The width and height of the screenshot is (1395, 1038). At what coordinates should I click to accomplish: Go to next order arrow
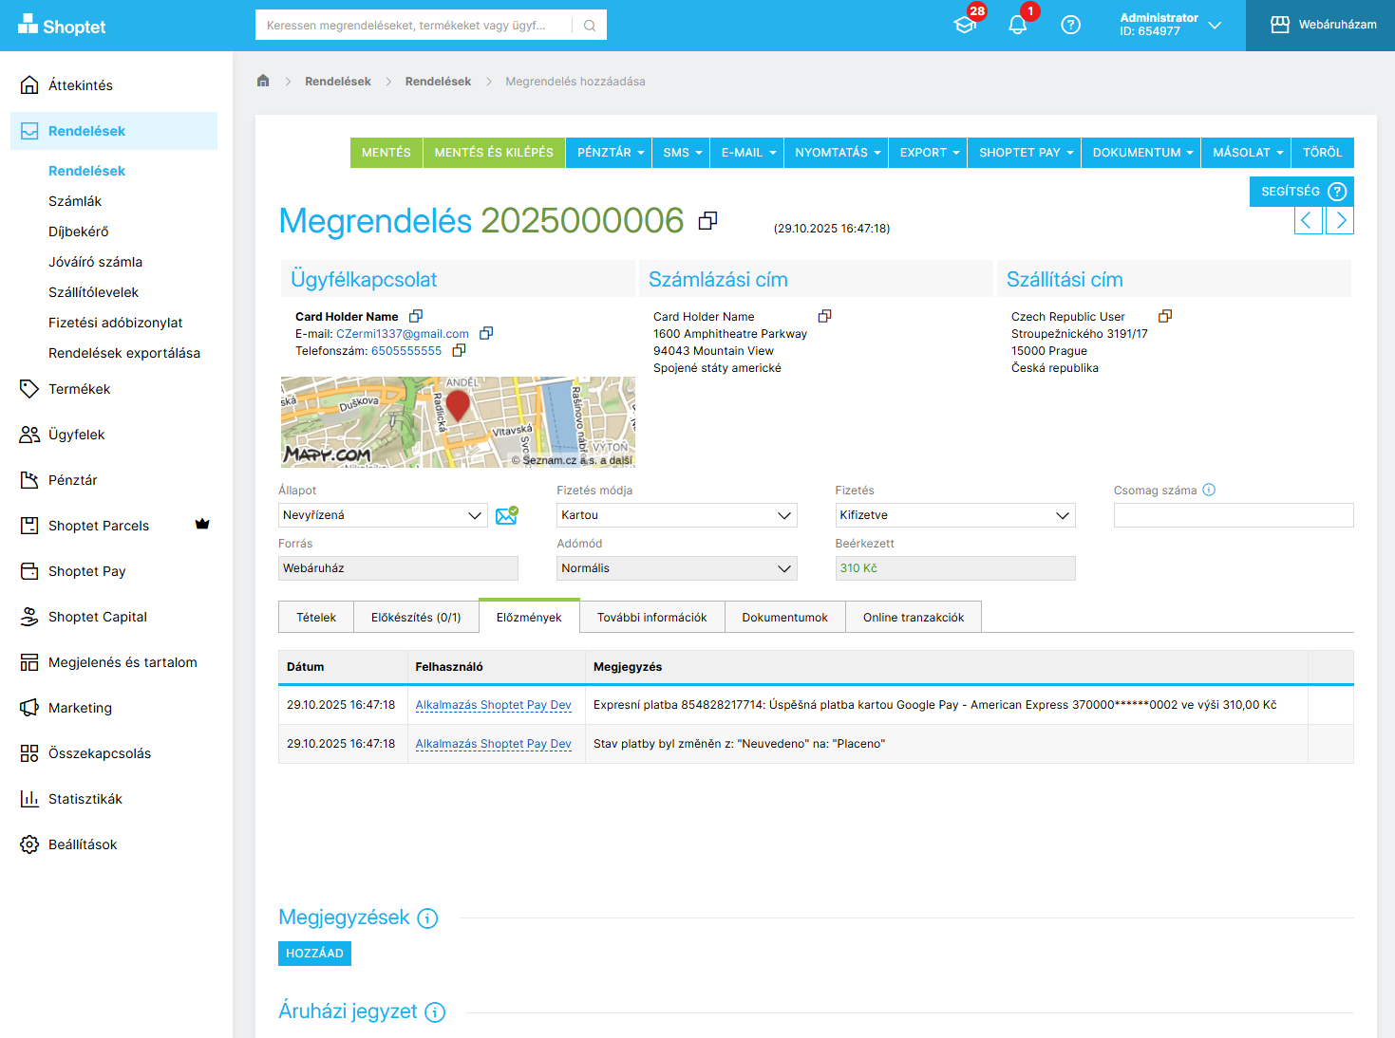coord(1340,221)
